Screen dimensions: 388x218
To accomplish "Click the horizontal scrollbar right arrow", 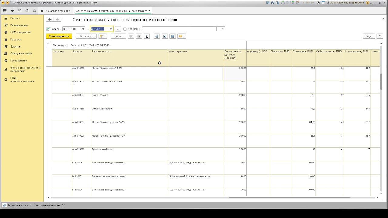I will 377,198.
